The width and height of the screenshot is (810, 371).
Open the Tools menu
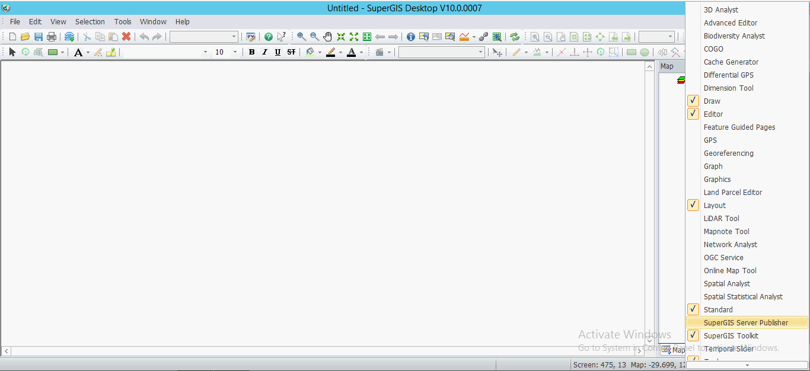(x=123, y=22)
